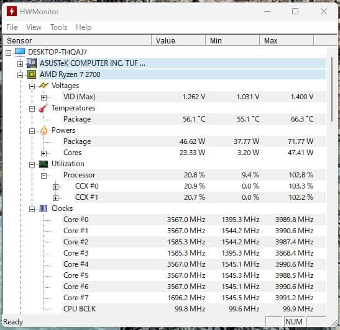
Task: Select the Package temperature row
Action: click(x=194, y=119)
